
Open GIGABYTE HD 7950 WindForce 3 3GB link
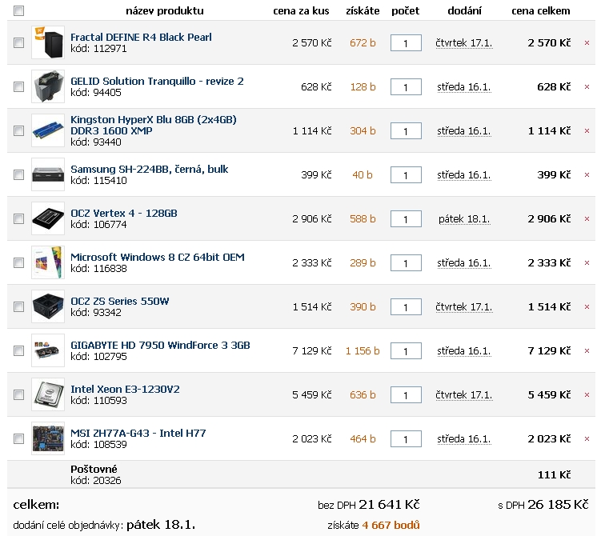click(160, 345)
